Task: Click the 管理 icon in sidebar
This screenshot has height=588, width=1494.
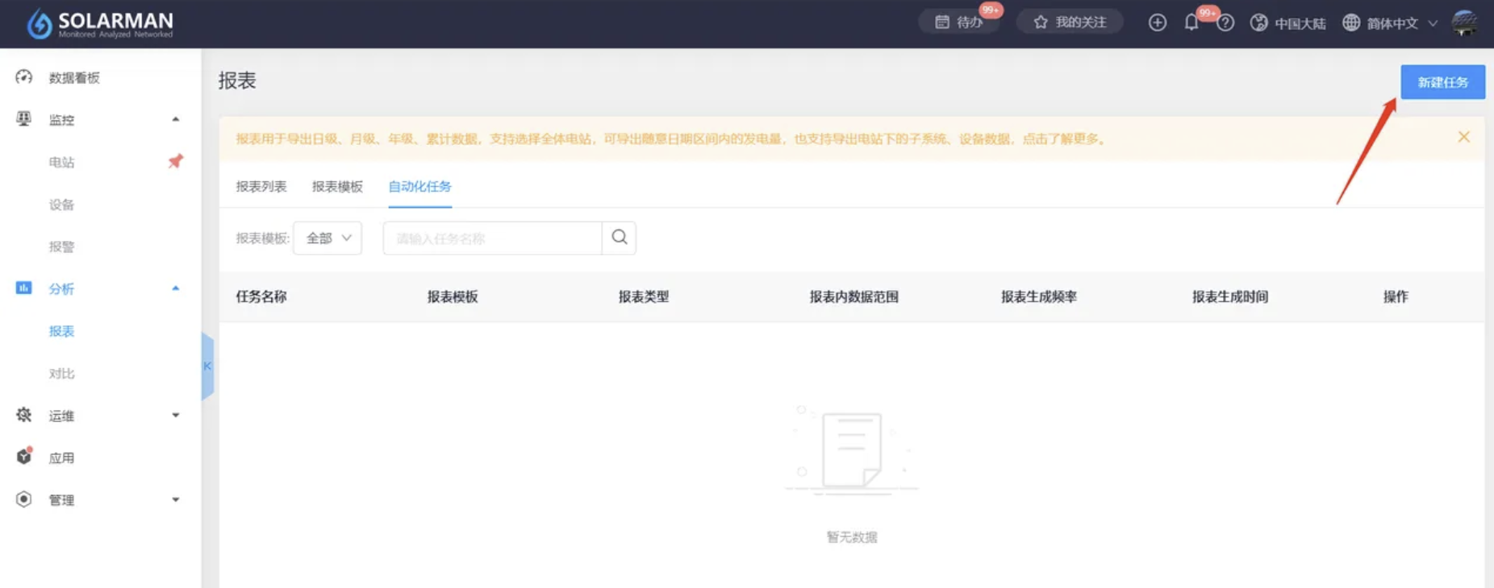Action: coord(24,499)
